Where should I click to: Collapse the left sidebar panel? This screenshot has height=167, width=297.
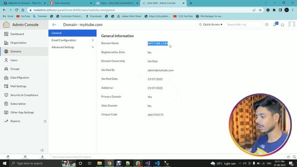coord(42,150)
